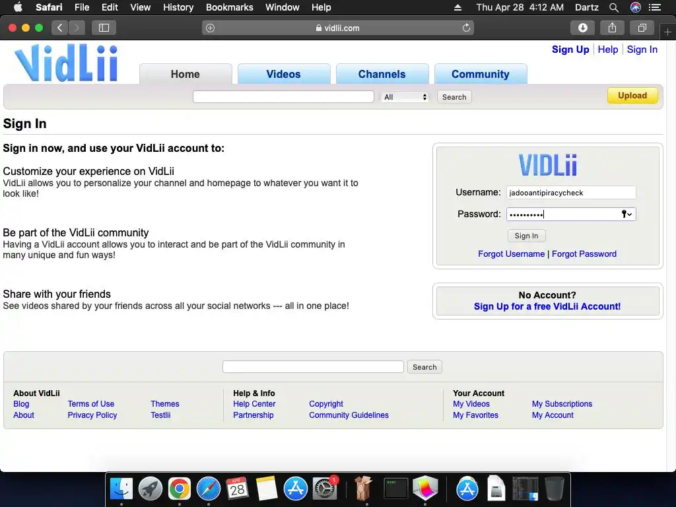This screenshot has width=676, height=507.
Task: Open the My Account footer link
Action: (553, 415)
